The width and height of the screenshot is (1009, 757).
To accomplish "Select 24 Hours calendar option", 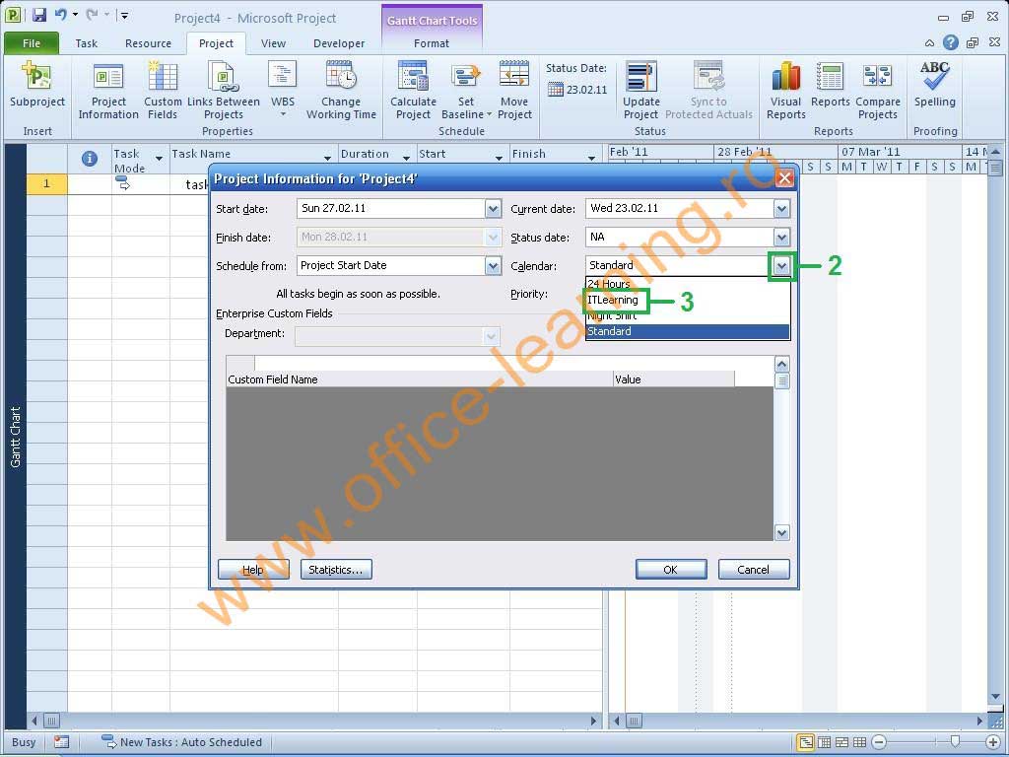I will pyautogui.click(x=687, y=284).
